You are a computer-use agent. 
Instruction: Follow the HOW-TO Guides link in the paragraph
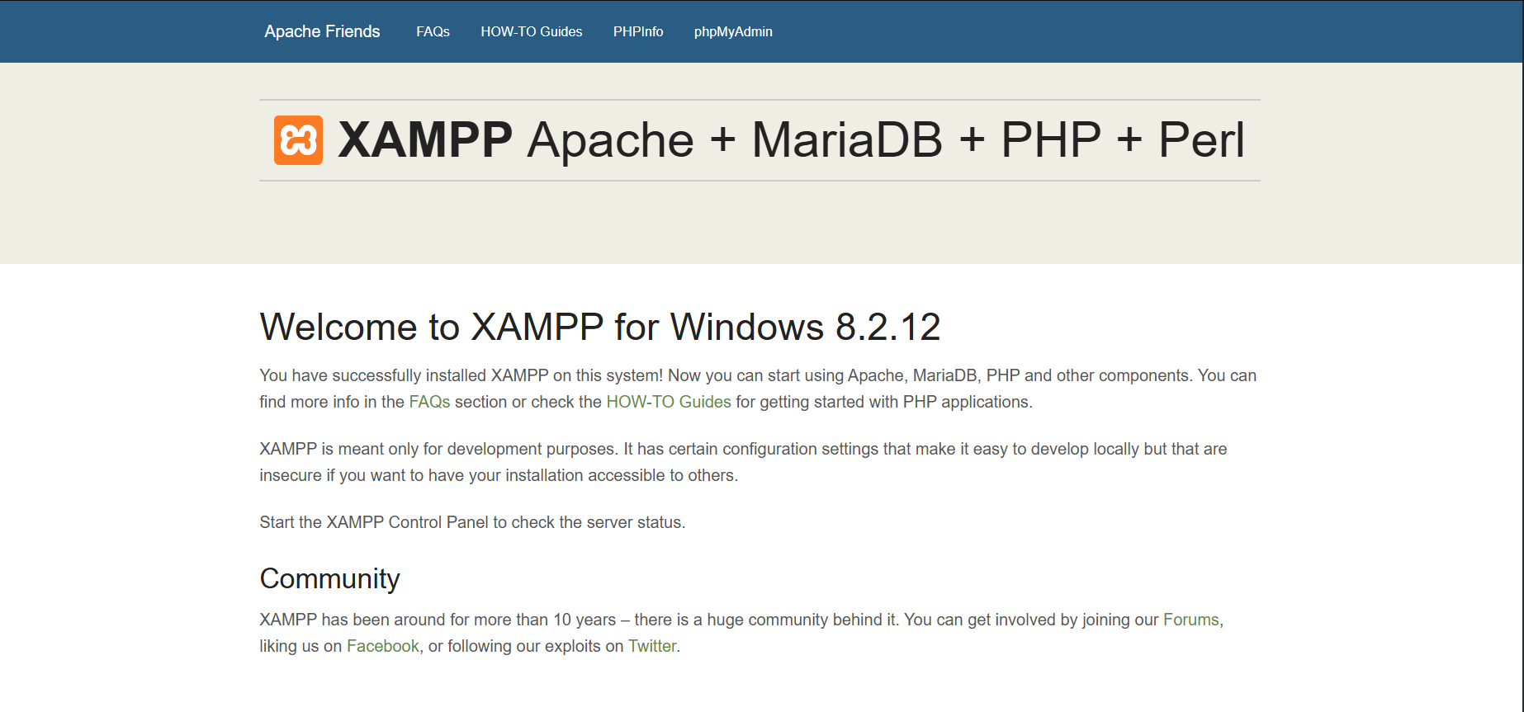pos(669,402)
